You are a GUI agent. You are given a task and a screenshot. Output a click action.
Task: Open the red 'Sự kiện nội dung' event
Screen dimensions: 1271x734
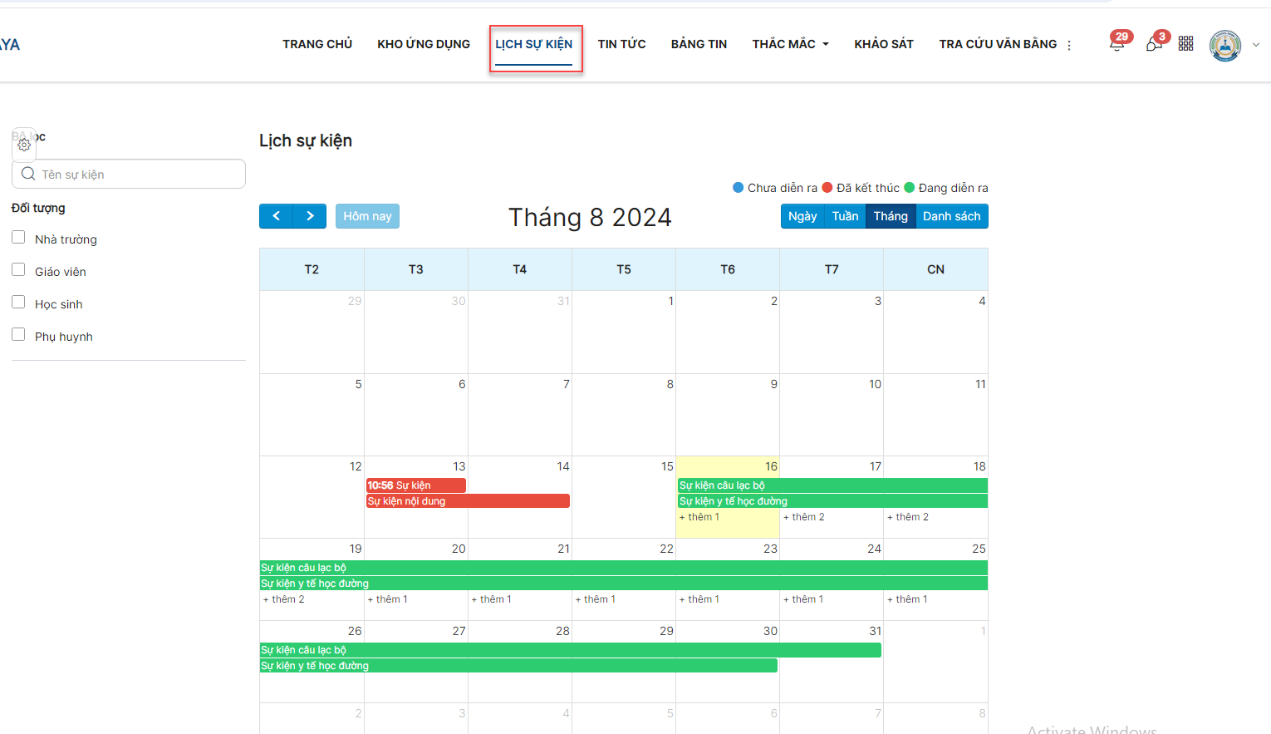click(468, 501)
